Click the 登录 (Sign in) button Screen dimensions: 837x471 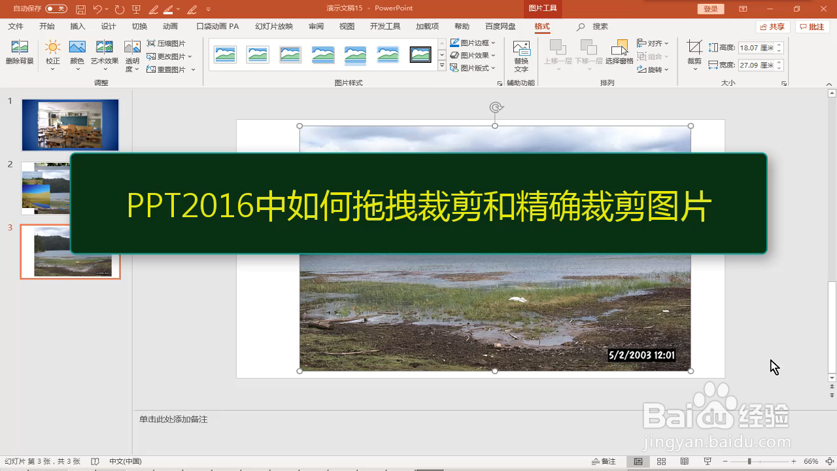coord(709,9)
